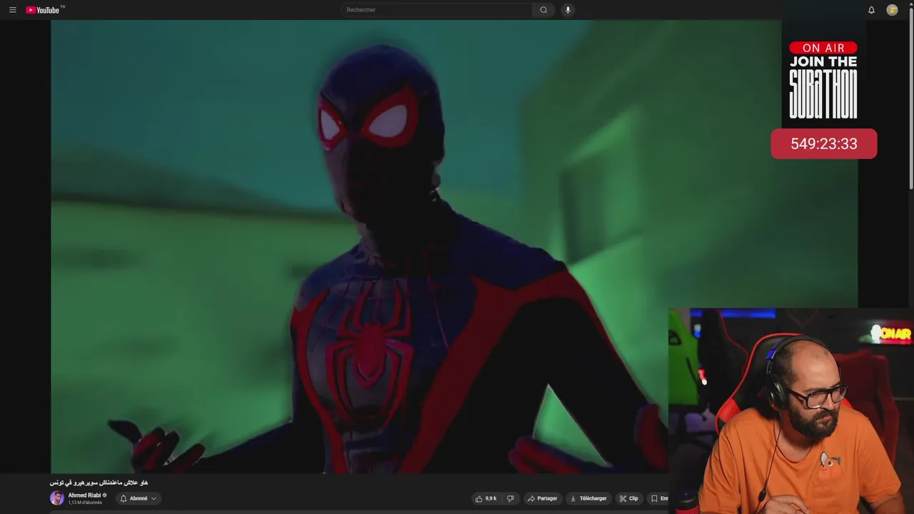Click the 1,13 M d'abonnés subscriber count
This screenshot has height=514, width=914.
tap(85, 503)
